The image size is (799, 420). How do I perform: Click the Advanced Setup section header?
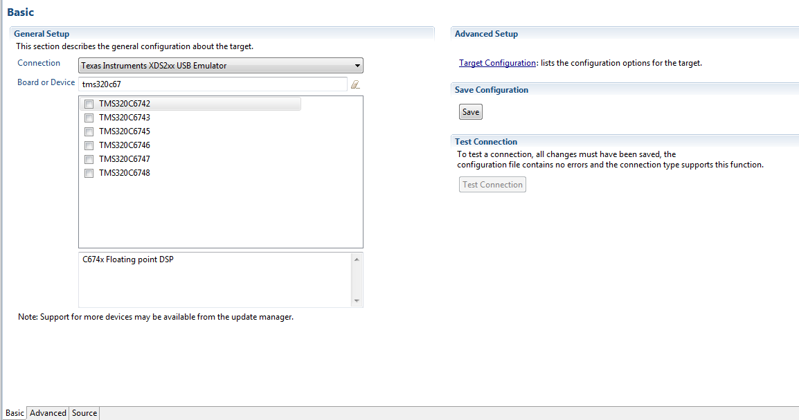point(486,34)
